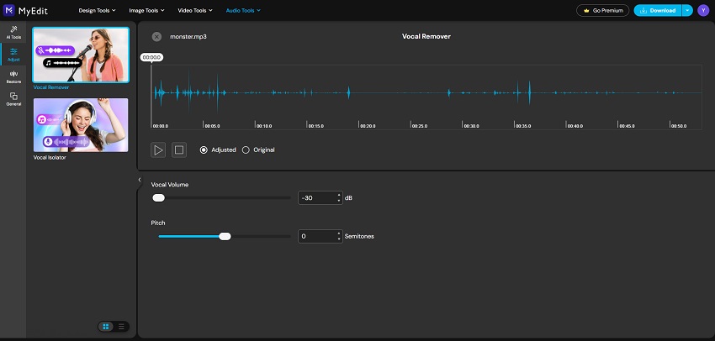This screenshot has height=341, width=715.
Task: Open the General sidebar panel
Action: point(13,99)
